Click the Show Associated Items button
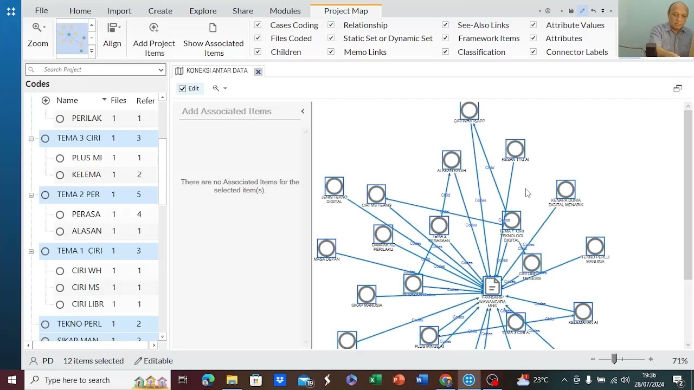Image resolution: width=694 pixels, height=390 pixels. [x=213, y=40]
